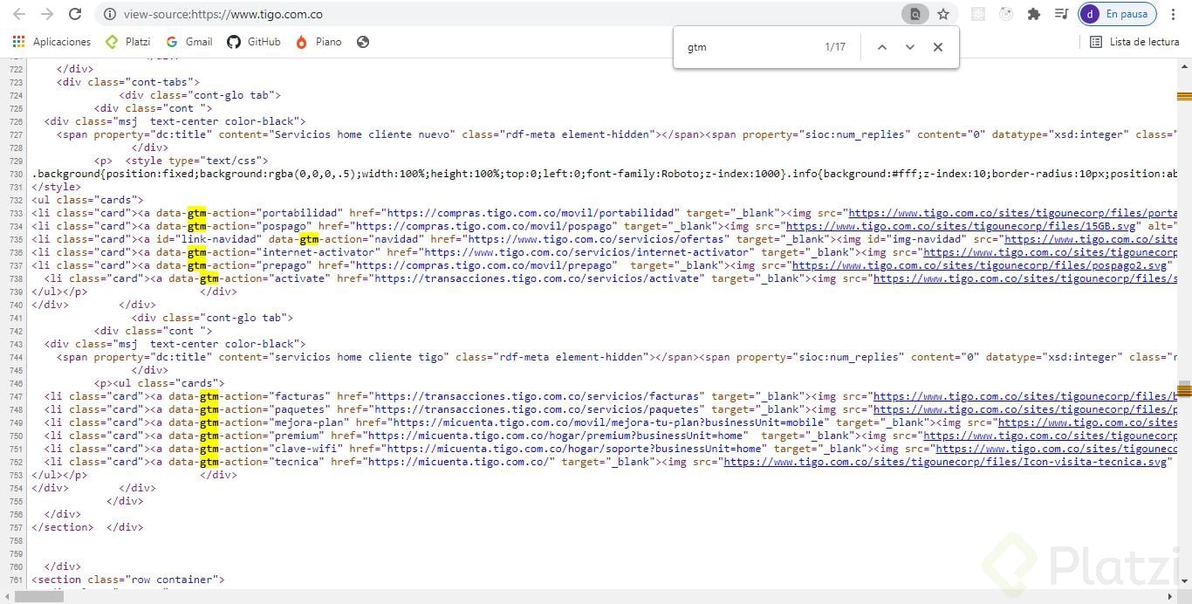Click the faded square extension icon
This screenshot has height=604, width=1192.
tap(978, 14)
